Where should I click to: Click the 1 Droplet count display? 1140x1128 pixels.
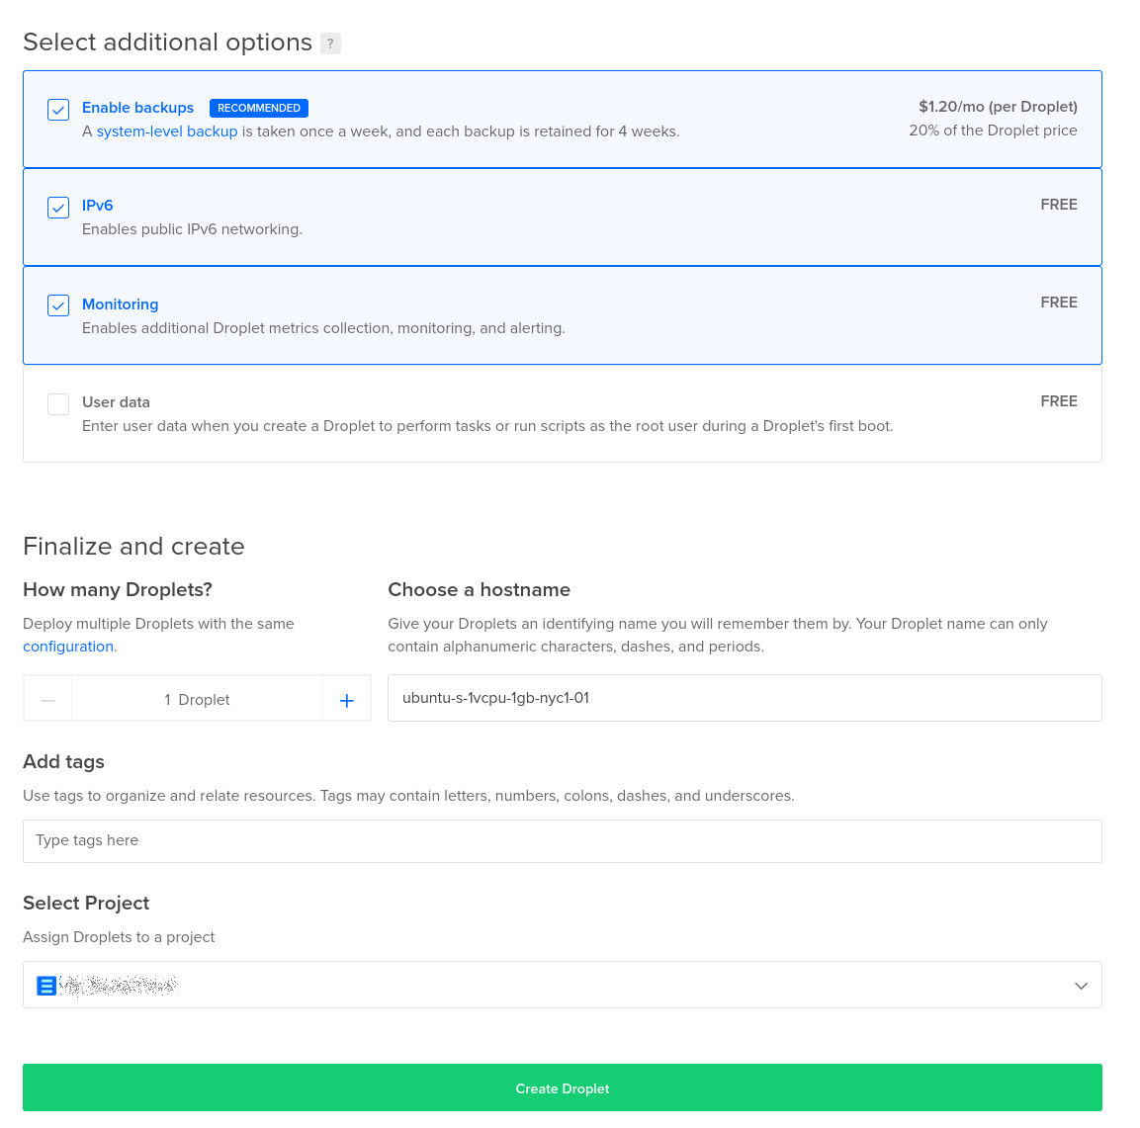click(197, 700)
